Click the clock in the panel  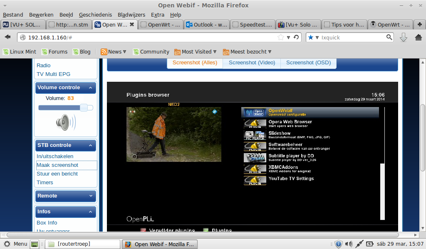click(400, 244)
